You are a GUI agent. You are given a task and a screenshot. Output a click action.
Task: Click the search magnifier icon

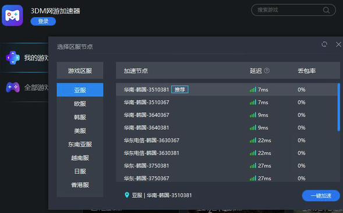pyautogui.click(x=326, y=10)
